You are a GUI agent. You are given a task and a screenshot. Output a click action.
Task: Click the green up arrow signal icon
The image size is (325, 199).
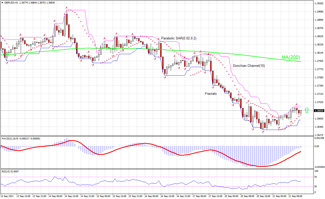pyautogui.click(x=307, y=110)
